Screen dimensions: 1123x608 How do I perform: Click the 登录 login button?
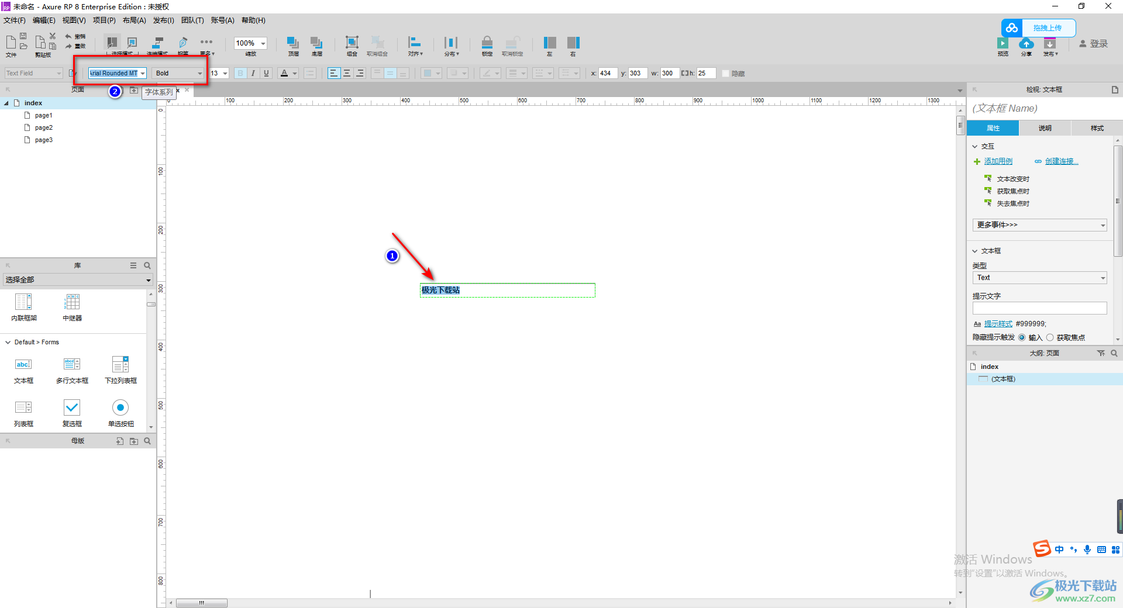pos(1093,44)
